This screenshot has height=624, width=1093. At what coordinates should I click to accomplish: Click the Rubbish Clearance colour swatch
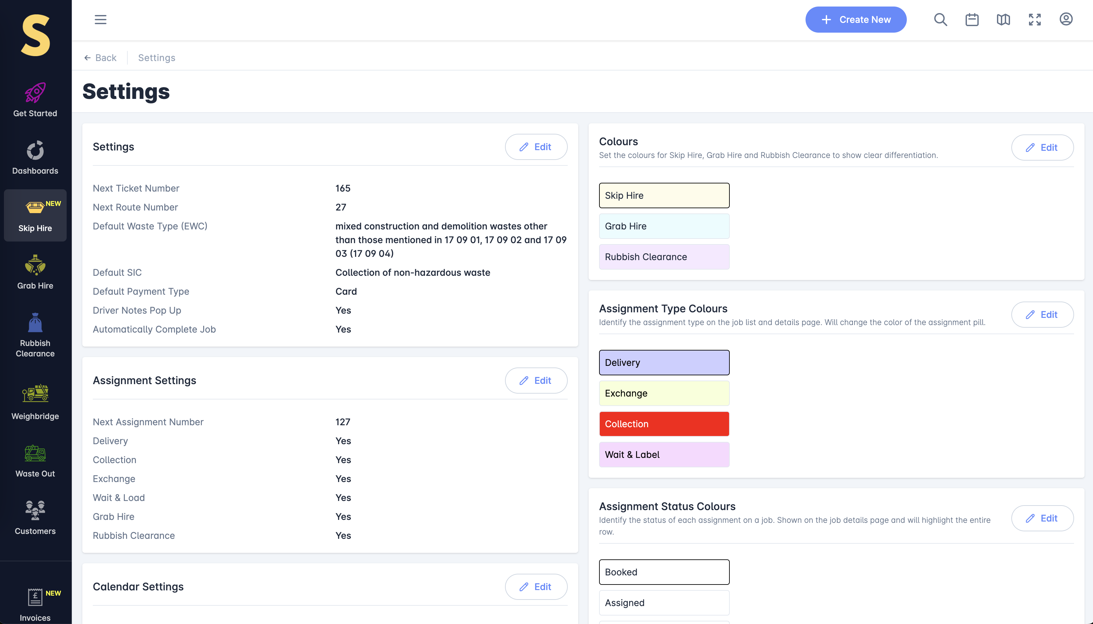664,257
